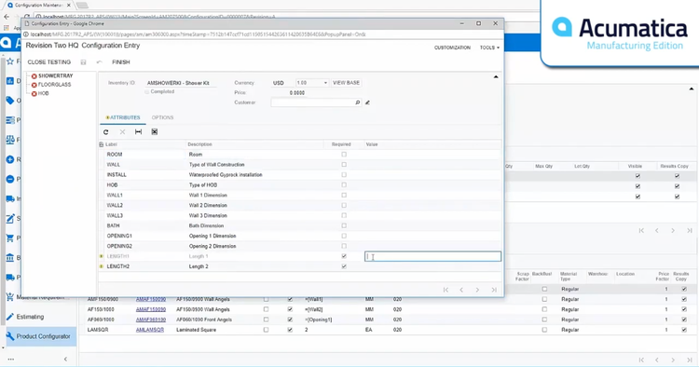
Task: Open the TOOLS dropdown menu
Action: click(489, 48)
